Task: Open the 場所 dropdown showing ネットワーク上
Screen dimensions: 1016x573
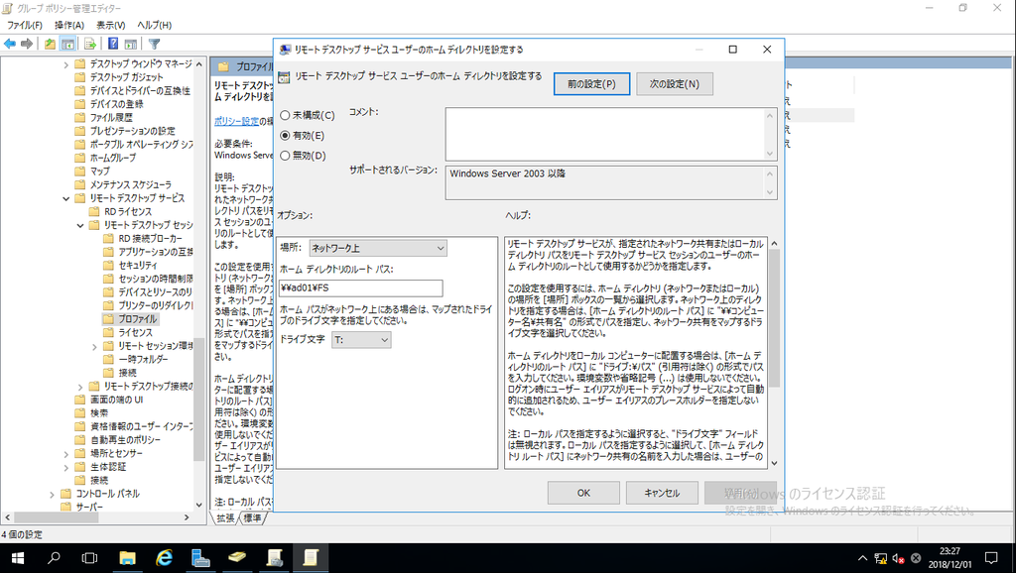Action: click(x=377, y=247)
